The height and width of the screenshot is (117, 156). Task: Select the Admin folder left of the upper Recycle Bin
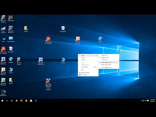26,29
